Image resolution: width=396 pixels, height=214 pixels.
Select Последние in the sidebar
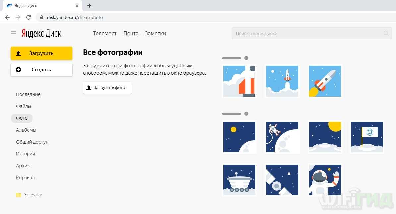point(28,94)
